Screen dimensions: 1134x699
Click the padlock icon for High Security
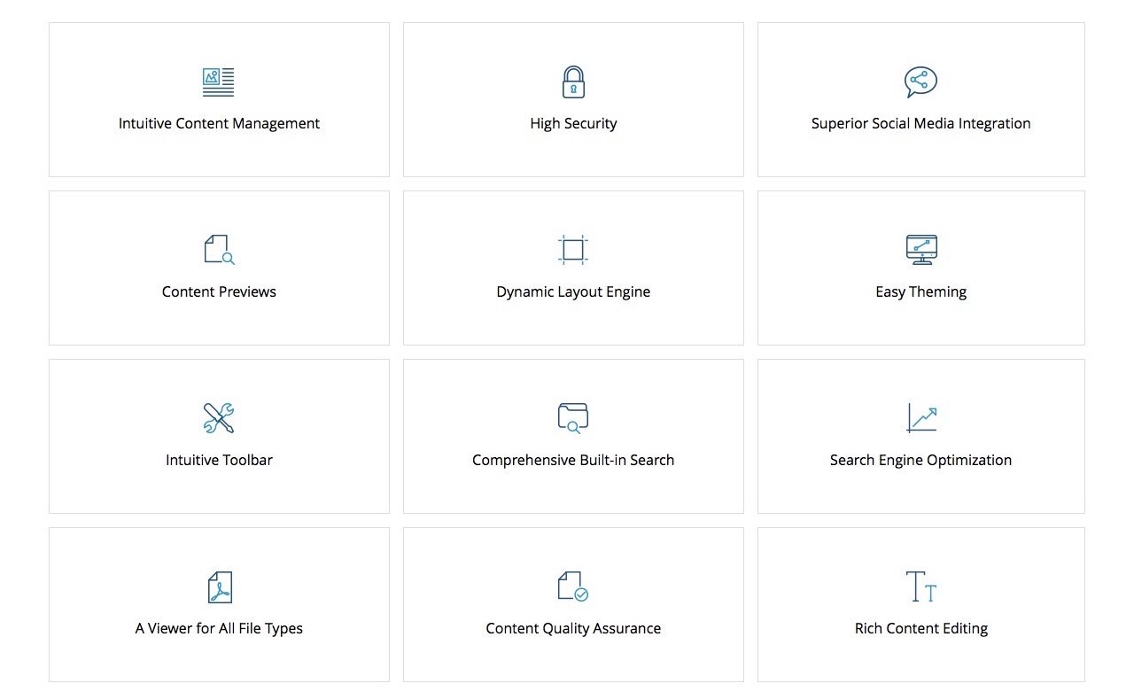pos(573,82)
